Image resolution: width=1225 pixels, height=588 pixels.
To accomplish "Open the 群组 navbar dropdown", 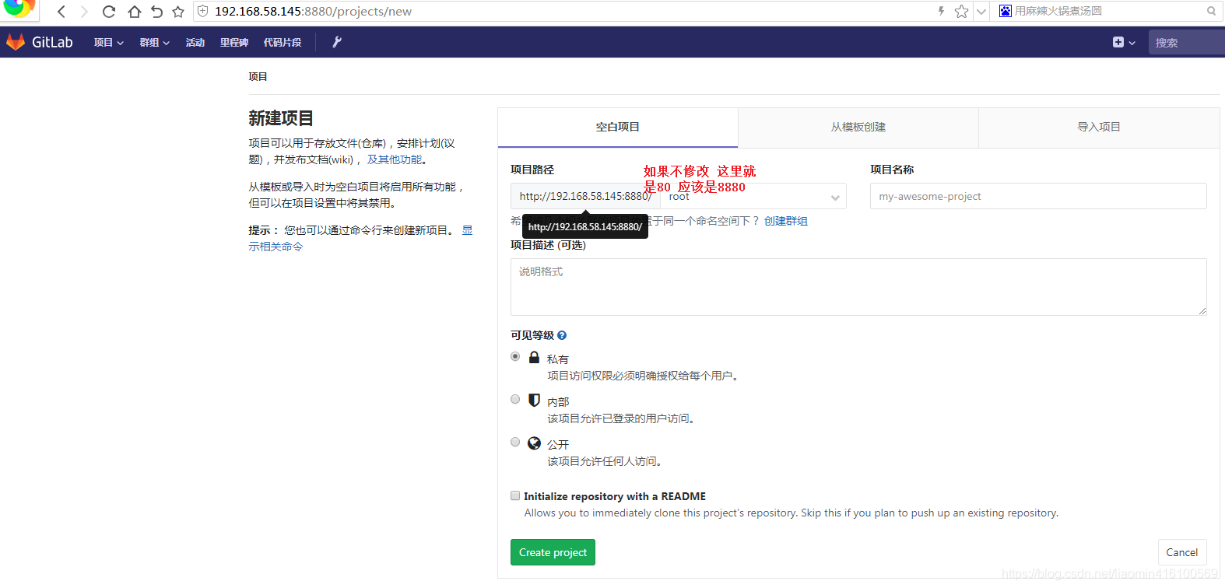I will [x=155, y=42].
